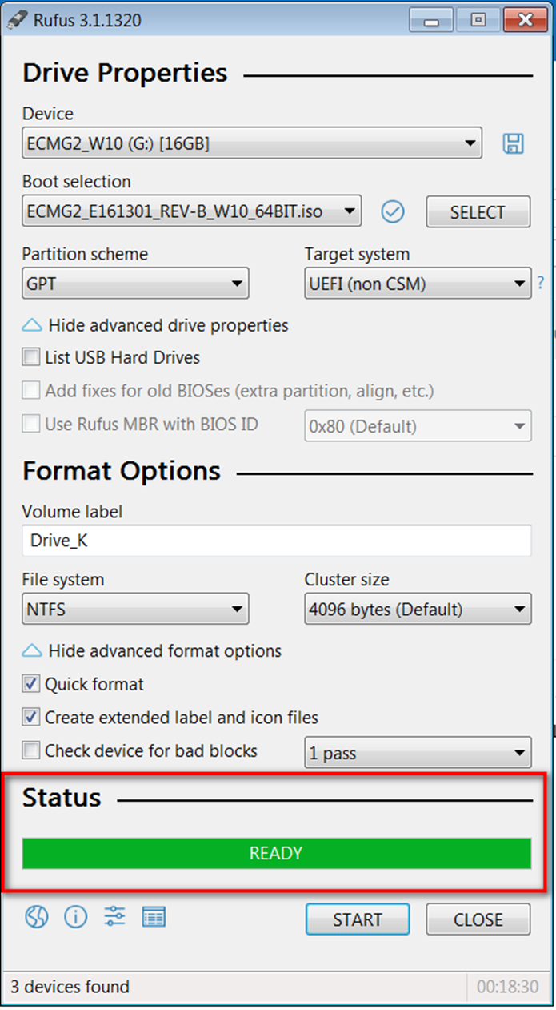The width and height of the screenshot is (556, 1010).
Task: Click the Drive Properties heading
Action: (x=125, y=74)
